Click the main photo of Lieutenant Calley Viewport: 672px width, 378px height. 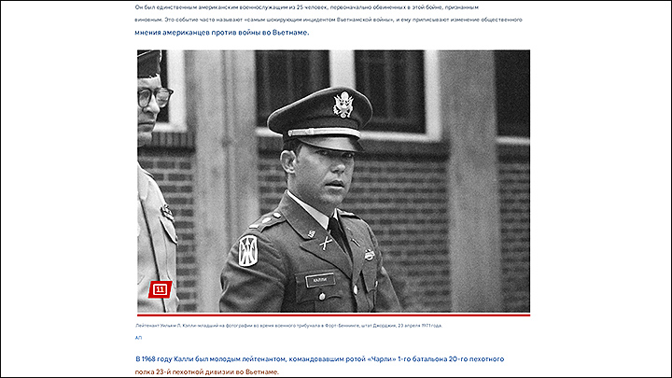pyautogui.click(x=373, y=187)
